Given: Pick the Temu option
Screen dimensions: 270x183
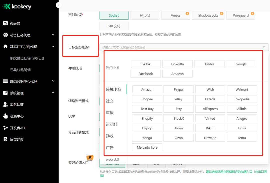Looking at the screenshot, I should (242, 138).
